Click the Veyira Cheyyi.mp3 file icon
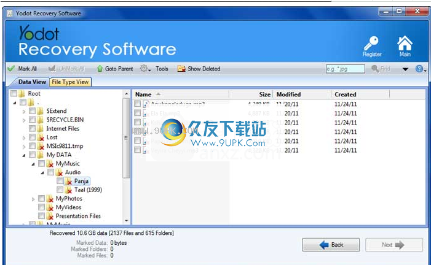 pos(146,150)
